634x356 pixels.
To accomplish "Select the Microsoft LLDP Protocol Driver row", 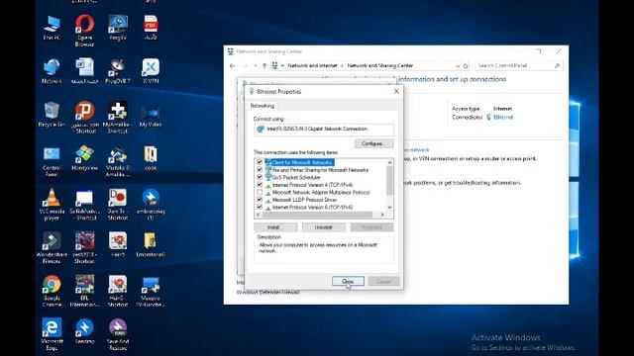I will coord(304,200).
